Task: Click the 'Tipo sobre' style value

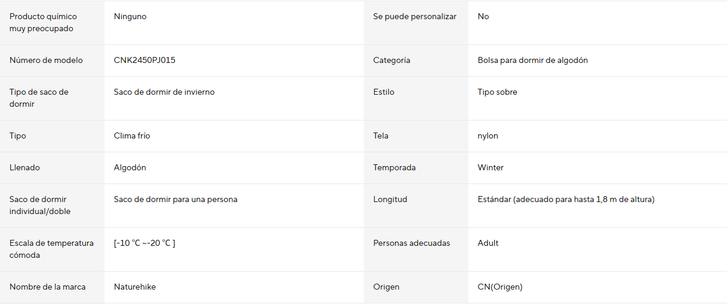Action: [x=497, y=92]
